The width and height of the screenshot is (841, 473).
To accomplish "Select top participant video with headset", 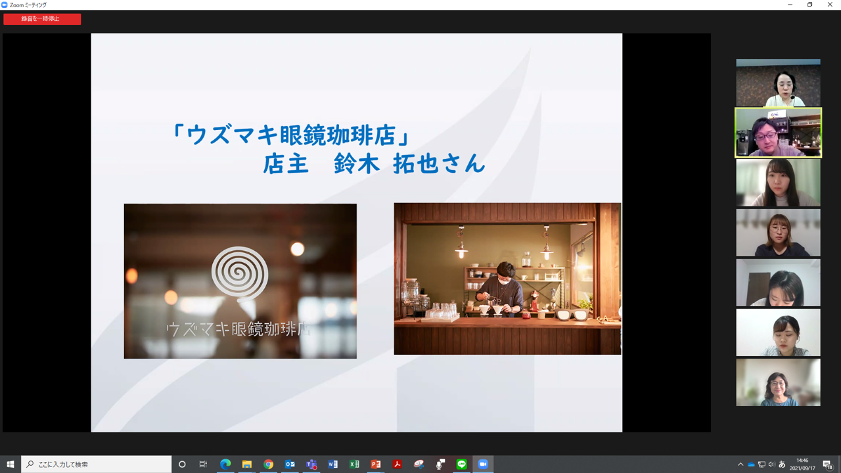I will (778, 83).
